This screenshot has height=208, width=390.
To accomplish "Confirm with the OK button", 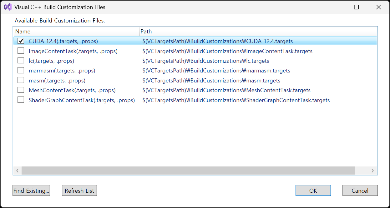I will [x=313, y=191].
